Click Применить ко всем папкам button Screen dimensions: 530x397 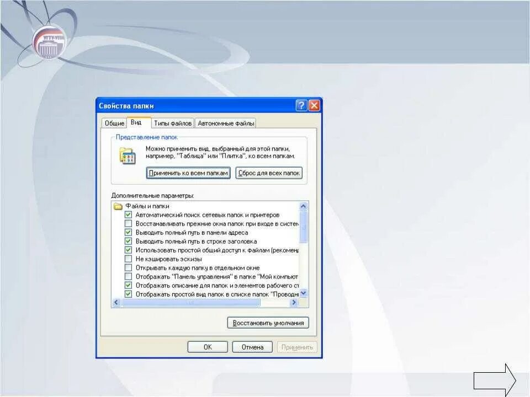click(188, 173)
